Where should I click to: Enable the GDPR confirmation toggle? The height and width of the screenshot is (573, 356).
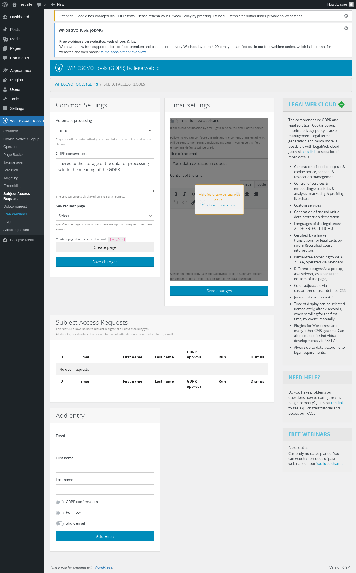pos(60,502)
